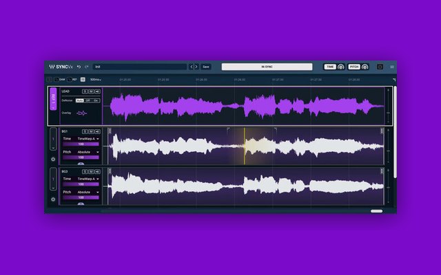The width and height of the screenshot is (441, 275).
Task: Toggle the PITCH sync button
Action: coord(354,67)
